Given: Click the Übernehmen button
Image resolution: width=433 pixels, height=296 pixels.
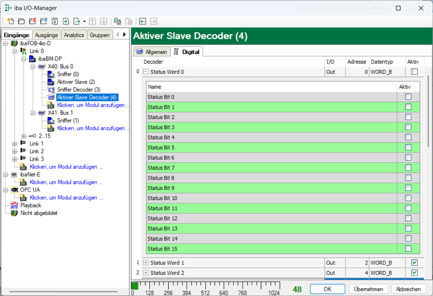Looking at the screenshot, I should coord(369,289).
